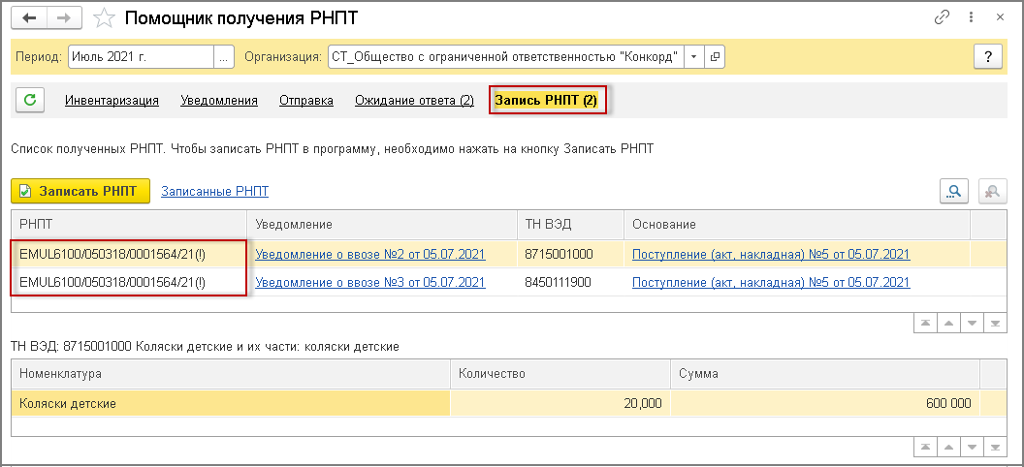
Task: Open the organization record with the open-form icon
Action: click(716, 57)
